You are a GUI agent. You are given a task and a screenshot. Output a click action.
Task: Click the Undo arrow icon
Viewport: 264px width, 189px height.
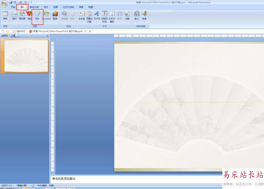coord(15,2)
